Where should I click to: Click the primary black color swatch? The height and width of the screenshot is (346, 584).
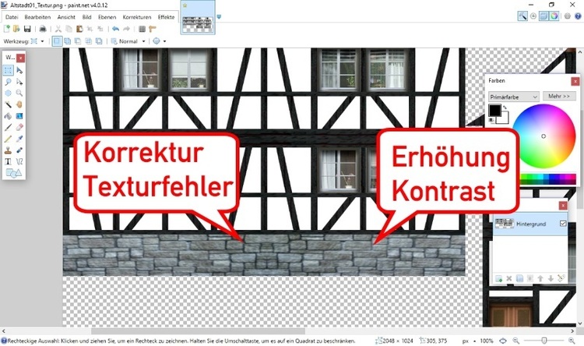[x=494, y=110]
